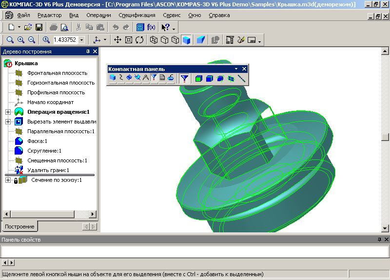Image resolution: width=390 pixels, height=280 pixels.
Task: Select Фронтальная плоскость in the tree
Action: [x=57, y=73]
